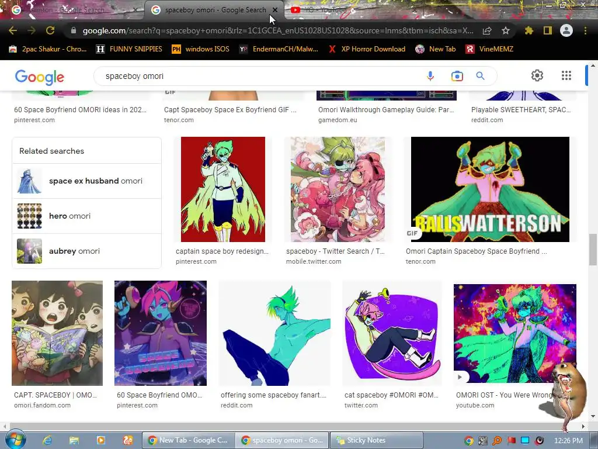Open OMORI OST You Were Wrong video thumbnail

(515, 333)
